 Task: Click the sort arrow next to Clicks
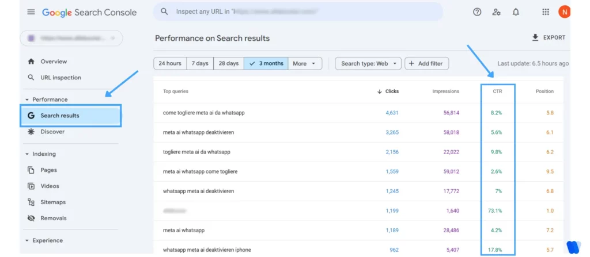tap(379, 91)
